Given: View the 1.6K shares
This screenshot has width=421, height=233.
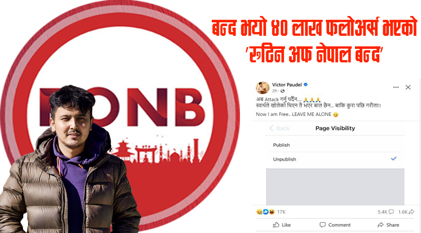Looking at the screenshot, I should click(406, 212).
